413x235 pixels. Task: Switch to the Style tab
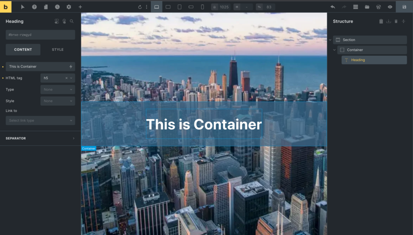58,50
